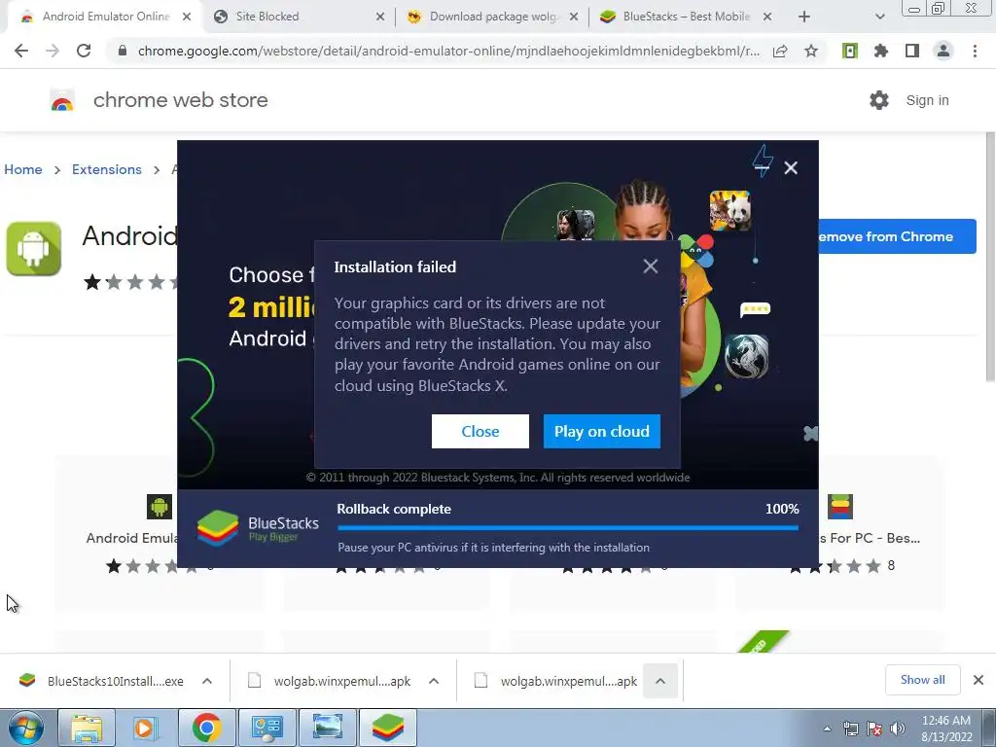Close the Site Blocked tab

coord(380,17)
